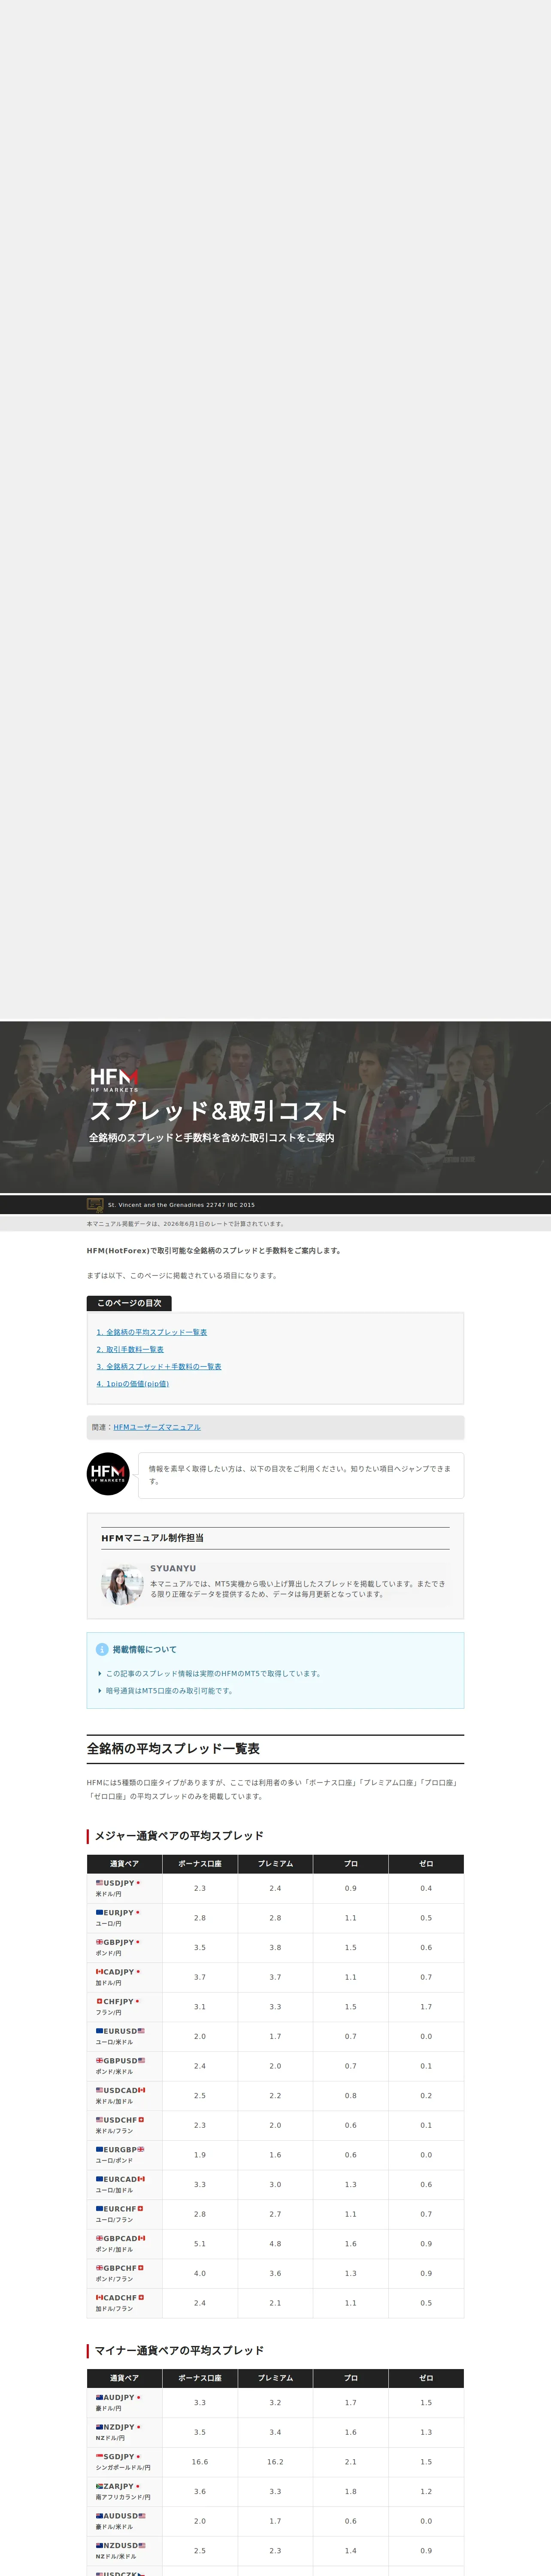Click the EU flag on the EURCAD row
The width and height of the screenshot is (551, 2576).
point(100,2178)
